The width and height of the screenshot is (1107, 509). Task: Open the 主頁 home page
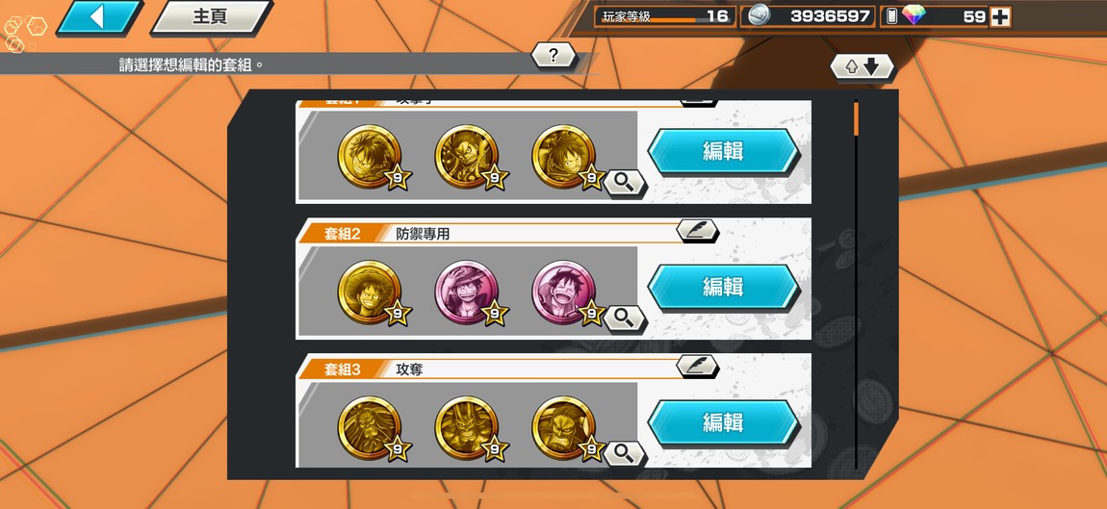click(x=211, y=17)
